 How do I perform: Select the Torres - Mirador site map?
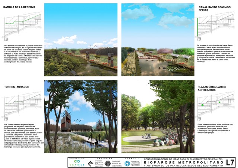[x=19, y=105]
